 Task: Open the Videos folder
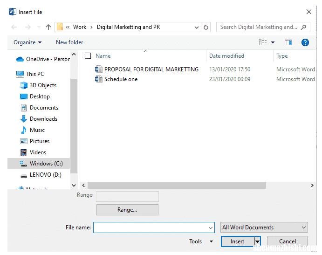33,152
